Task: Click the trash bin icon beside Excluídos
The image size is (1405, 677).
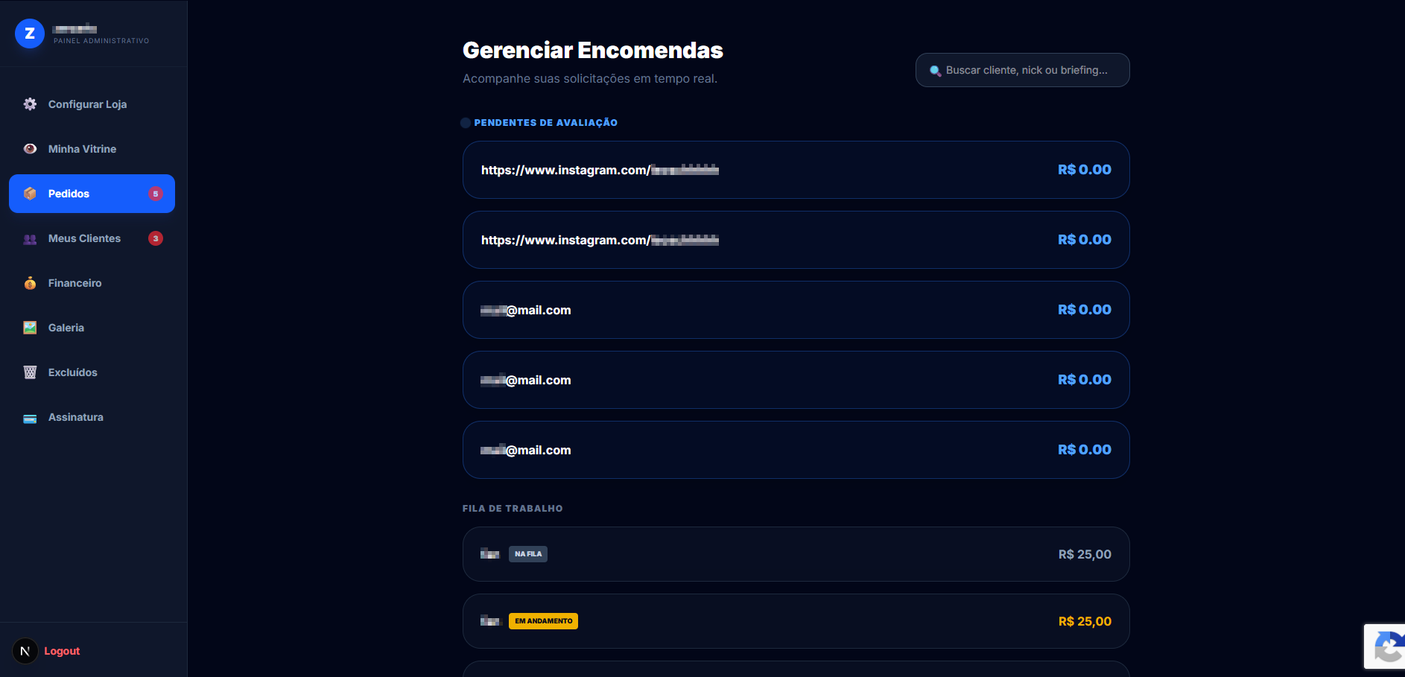Action: pos(30,372)
